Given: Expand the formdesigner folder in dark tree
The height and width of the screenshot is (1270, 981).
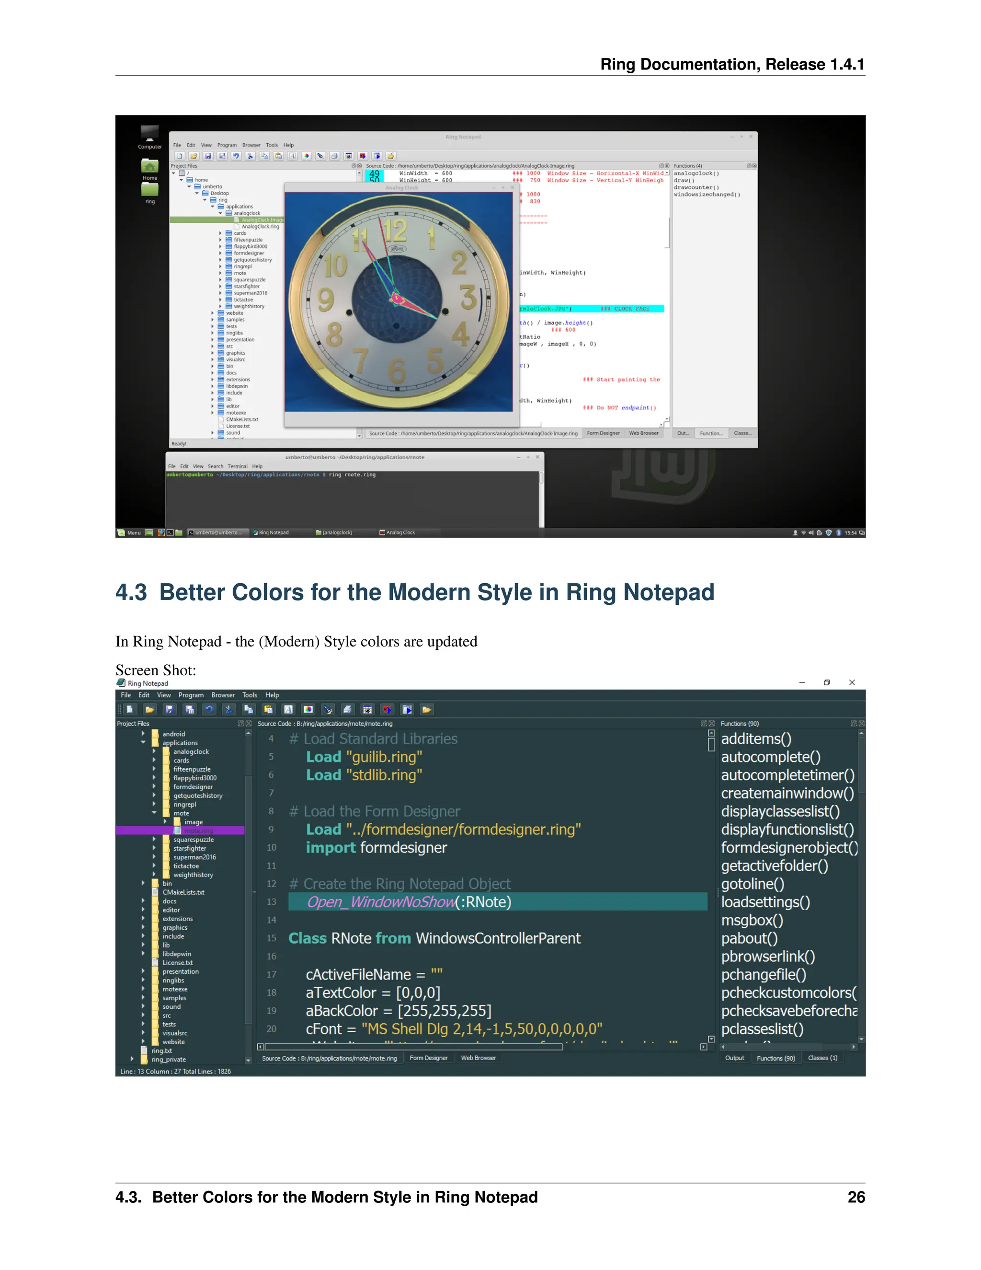Looking at the screenshot, I should [x=154, y=786].
